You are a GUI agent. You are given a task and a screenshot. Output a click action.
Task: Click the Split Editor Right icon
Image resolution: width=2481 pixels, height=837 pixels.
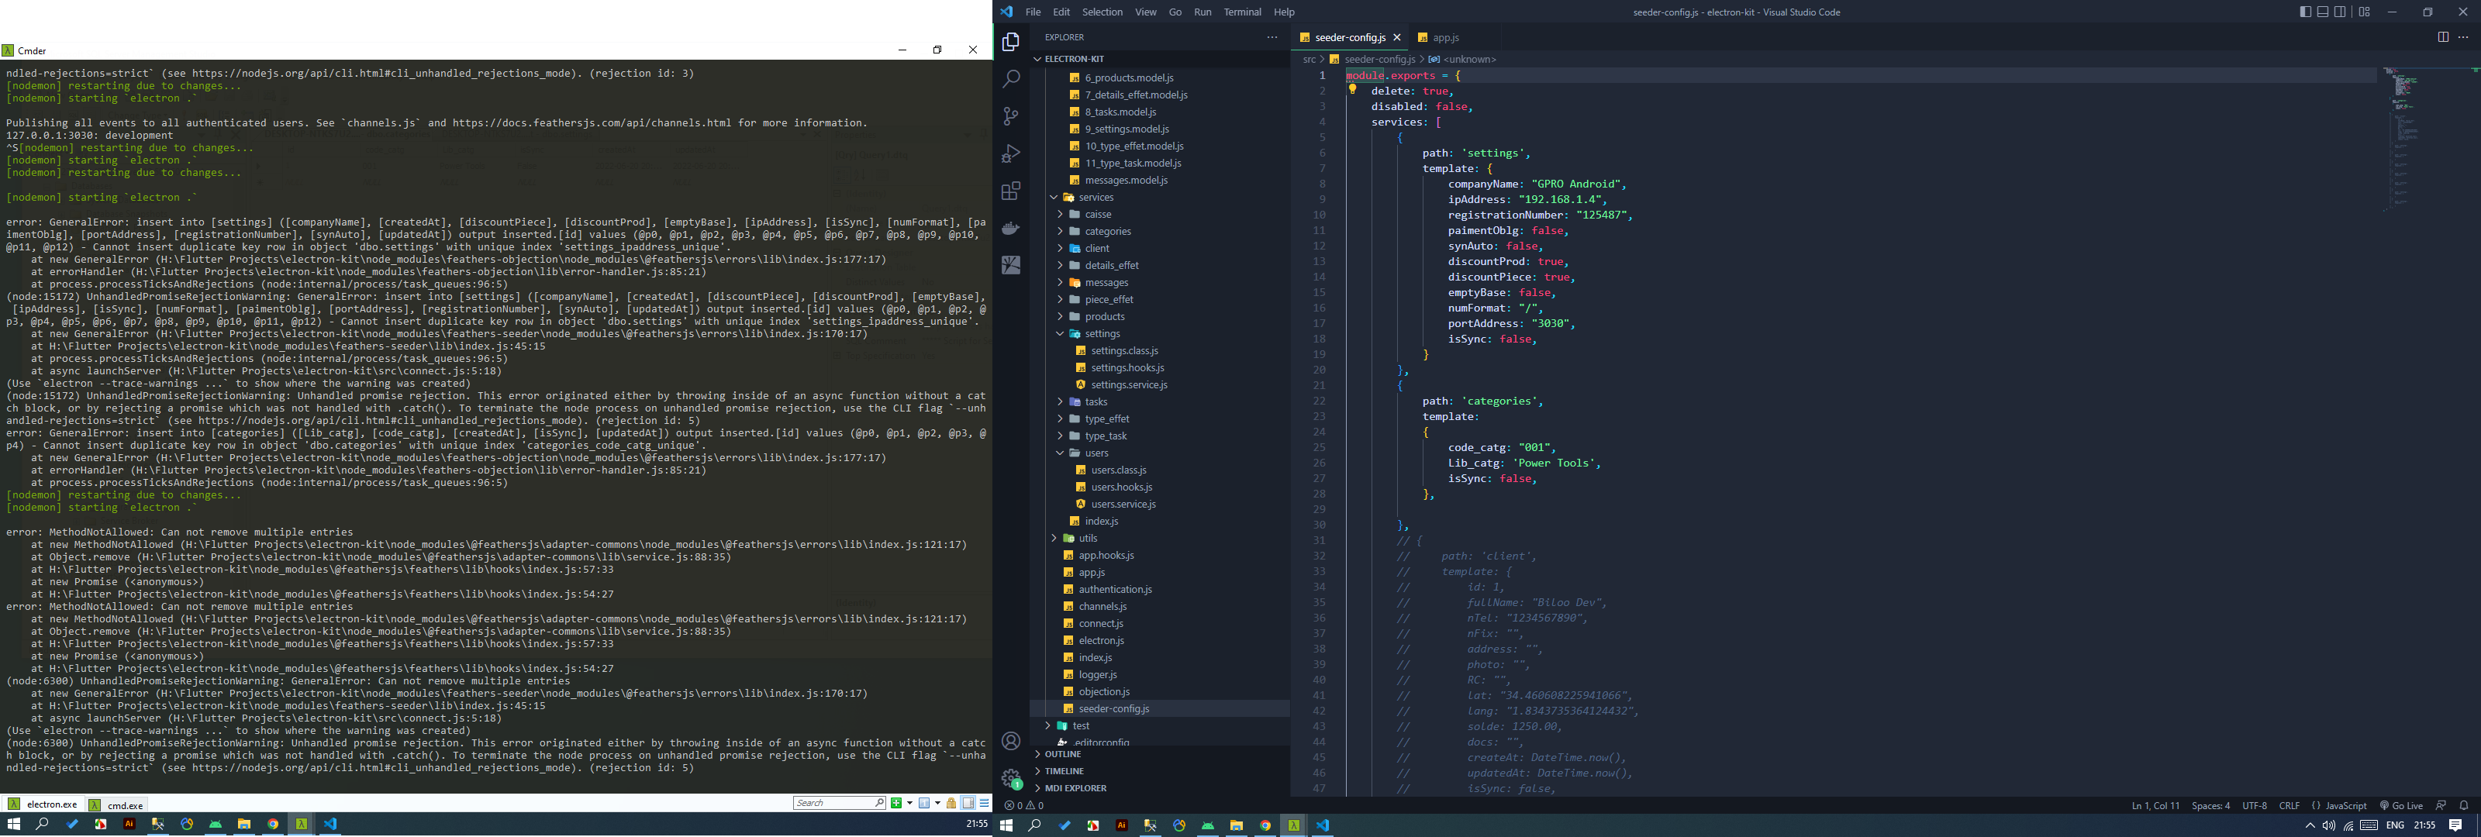click(x=2442, y=37)
